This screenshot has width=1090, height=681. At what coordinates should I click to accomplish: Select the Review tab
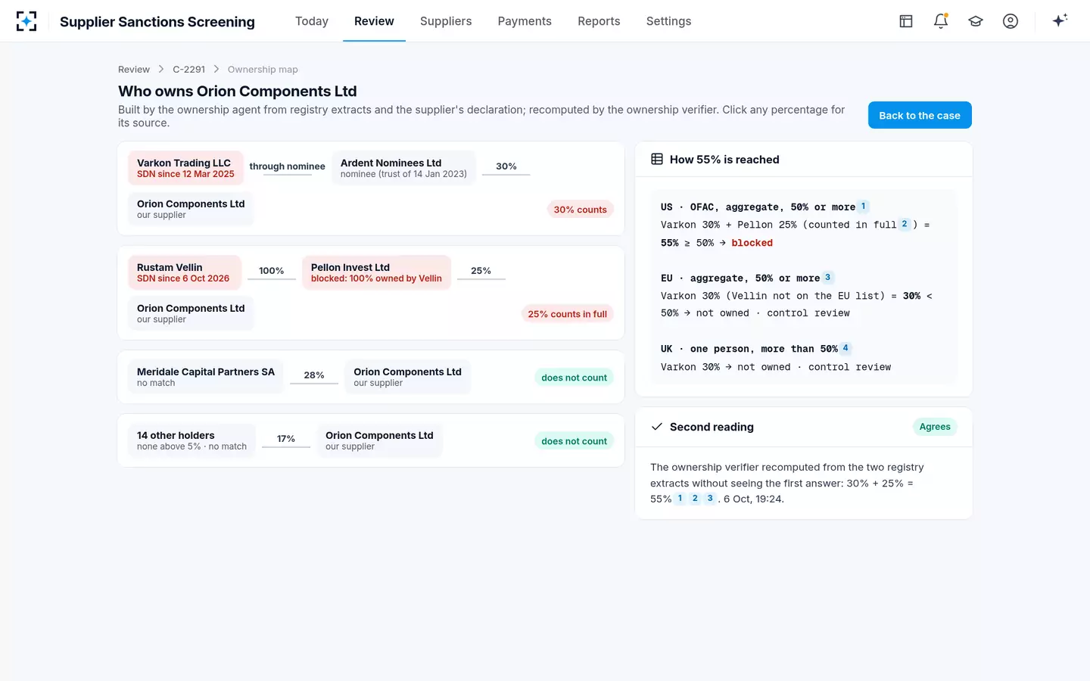(374, 21)
